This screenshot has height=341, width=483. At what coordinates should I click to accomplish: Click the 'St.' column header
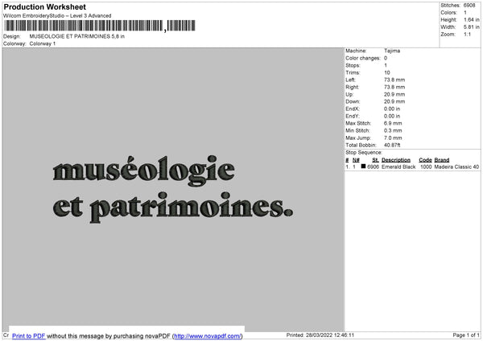click(374, 160)
